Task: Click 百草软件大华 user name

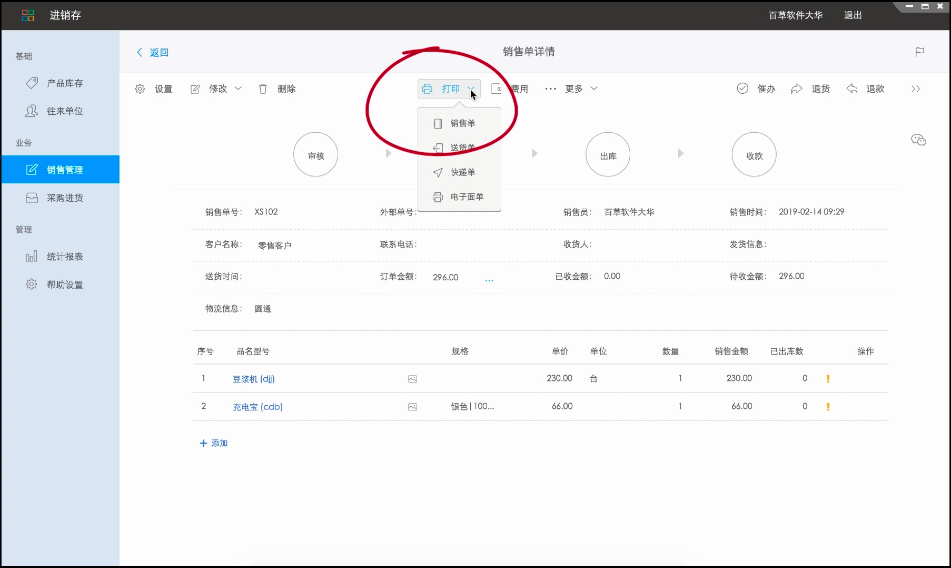Action: click(796, 15)
